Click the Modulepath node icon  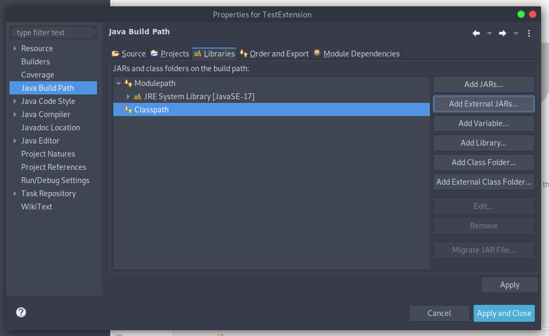pos(128,83)
